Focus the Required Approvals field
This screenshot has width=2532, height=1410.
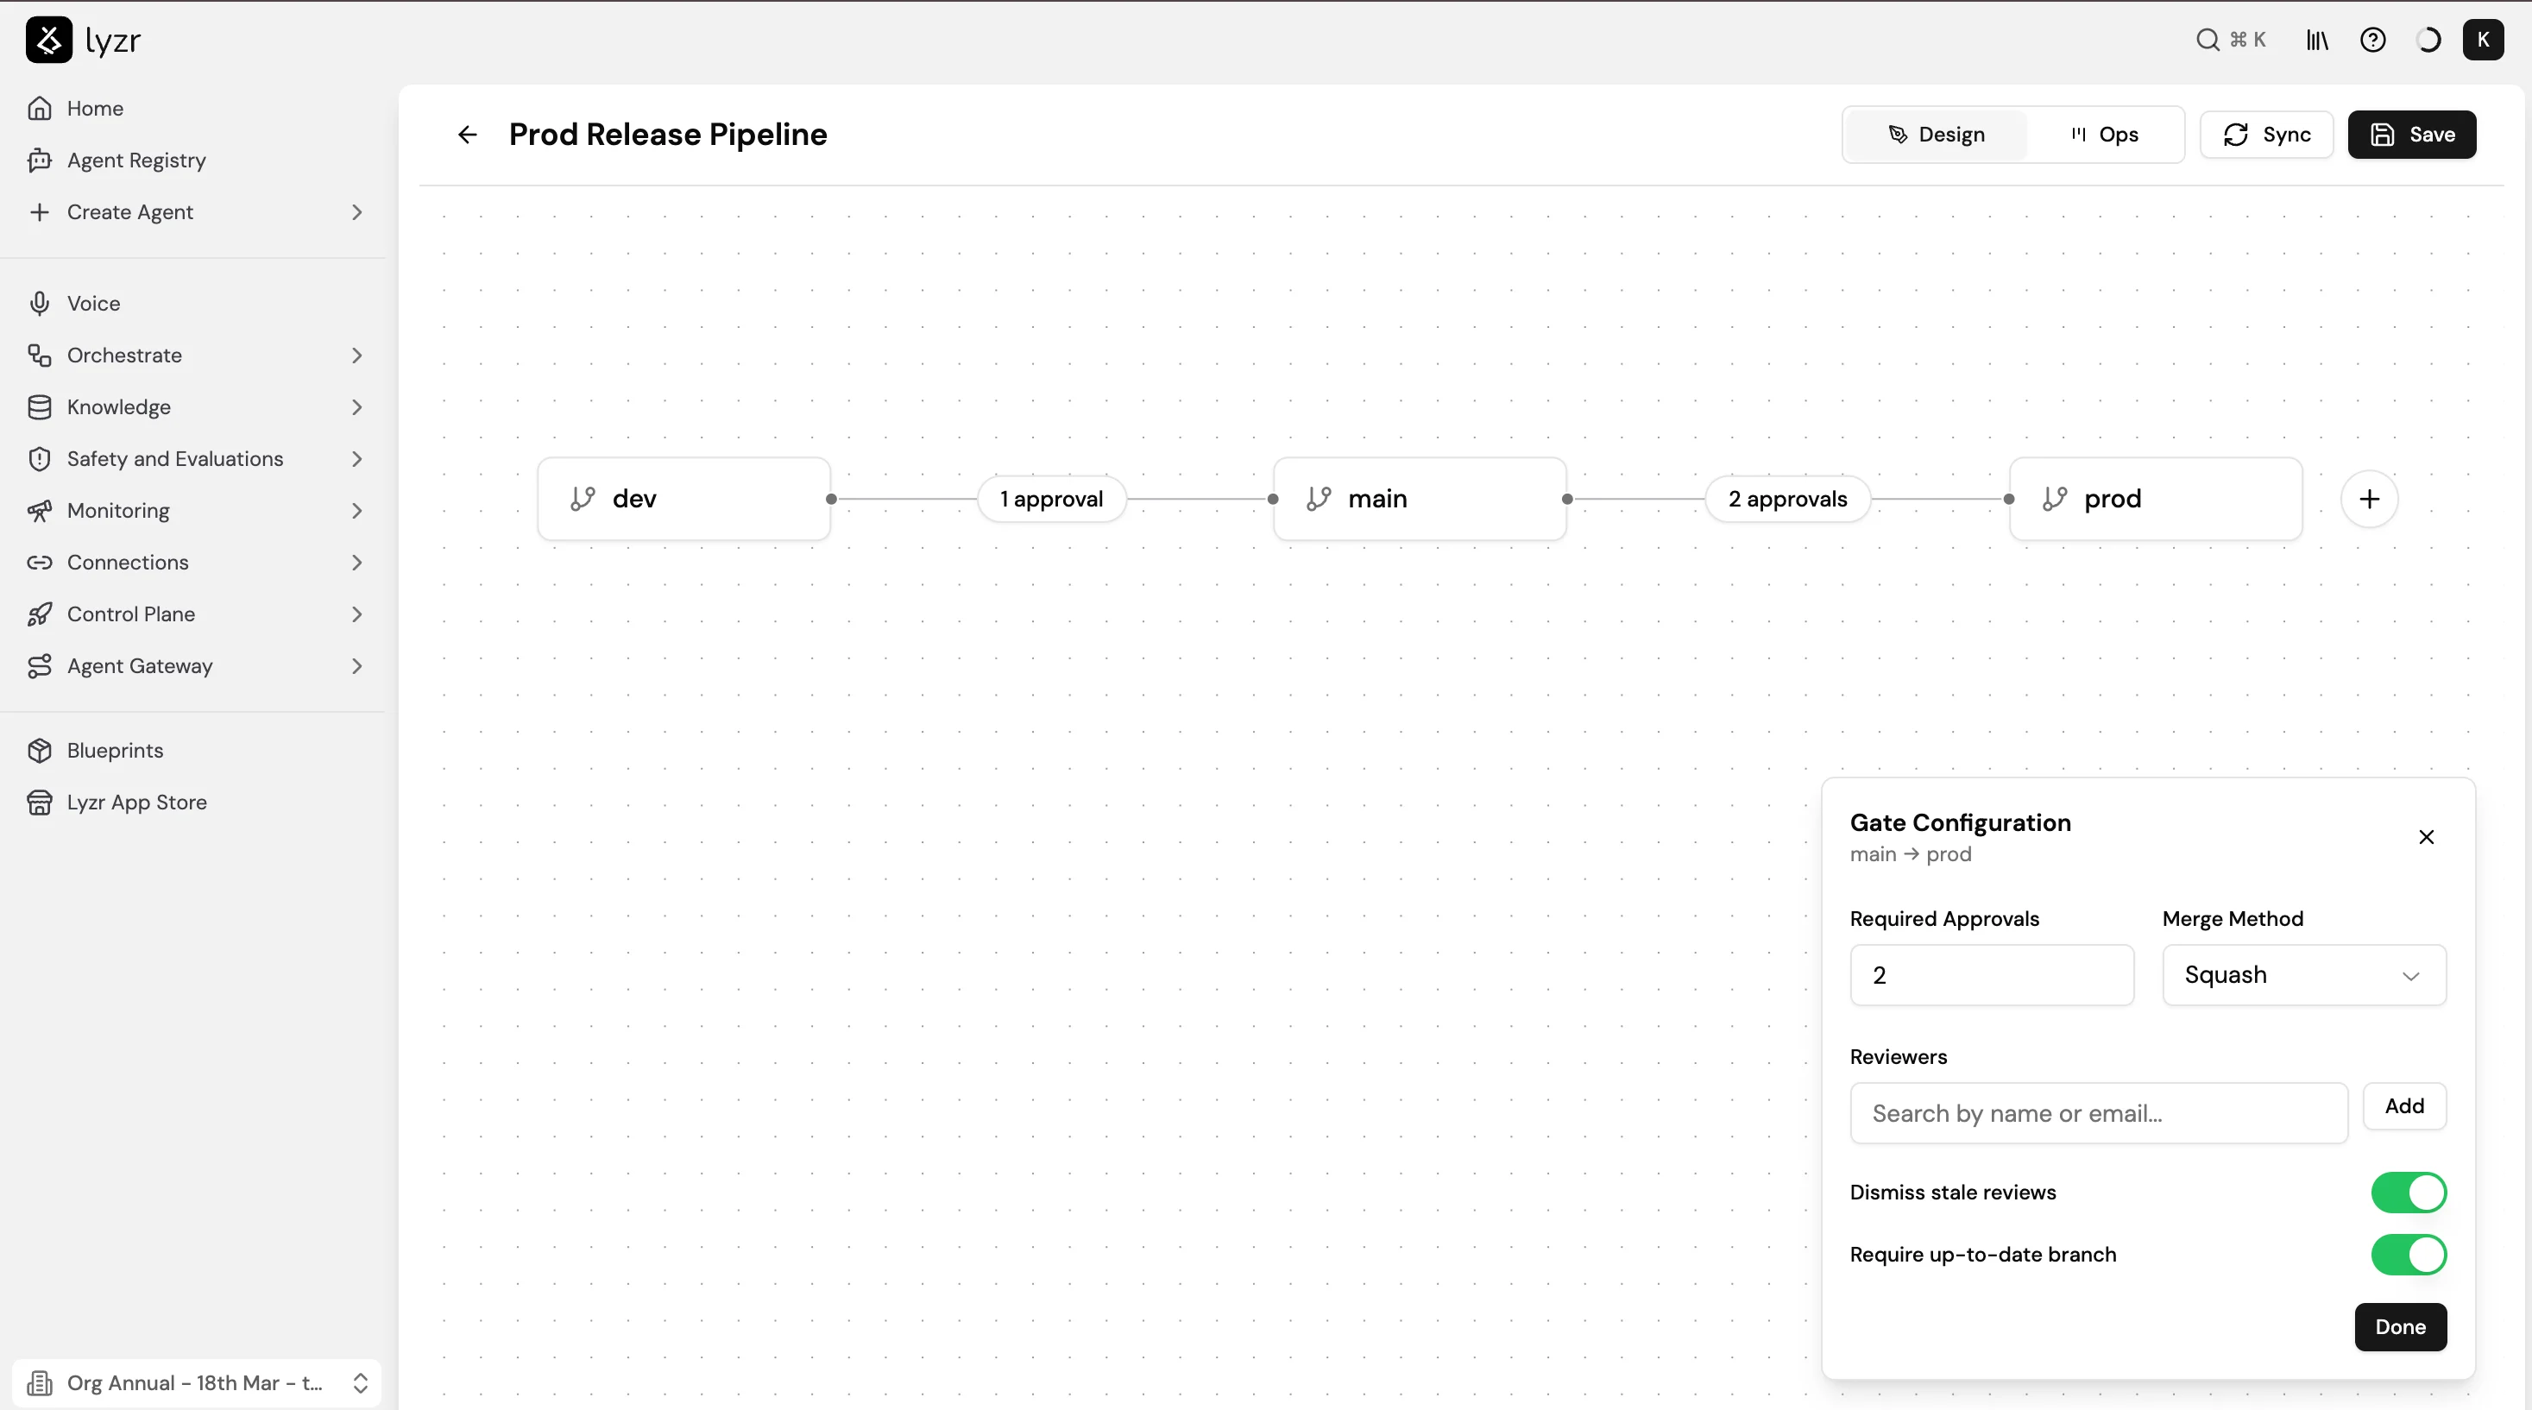tap(1992, 975)
